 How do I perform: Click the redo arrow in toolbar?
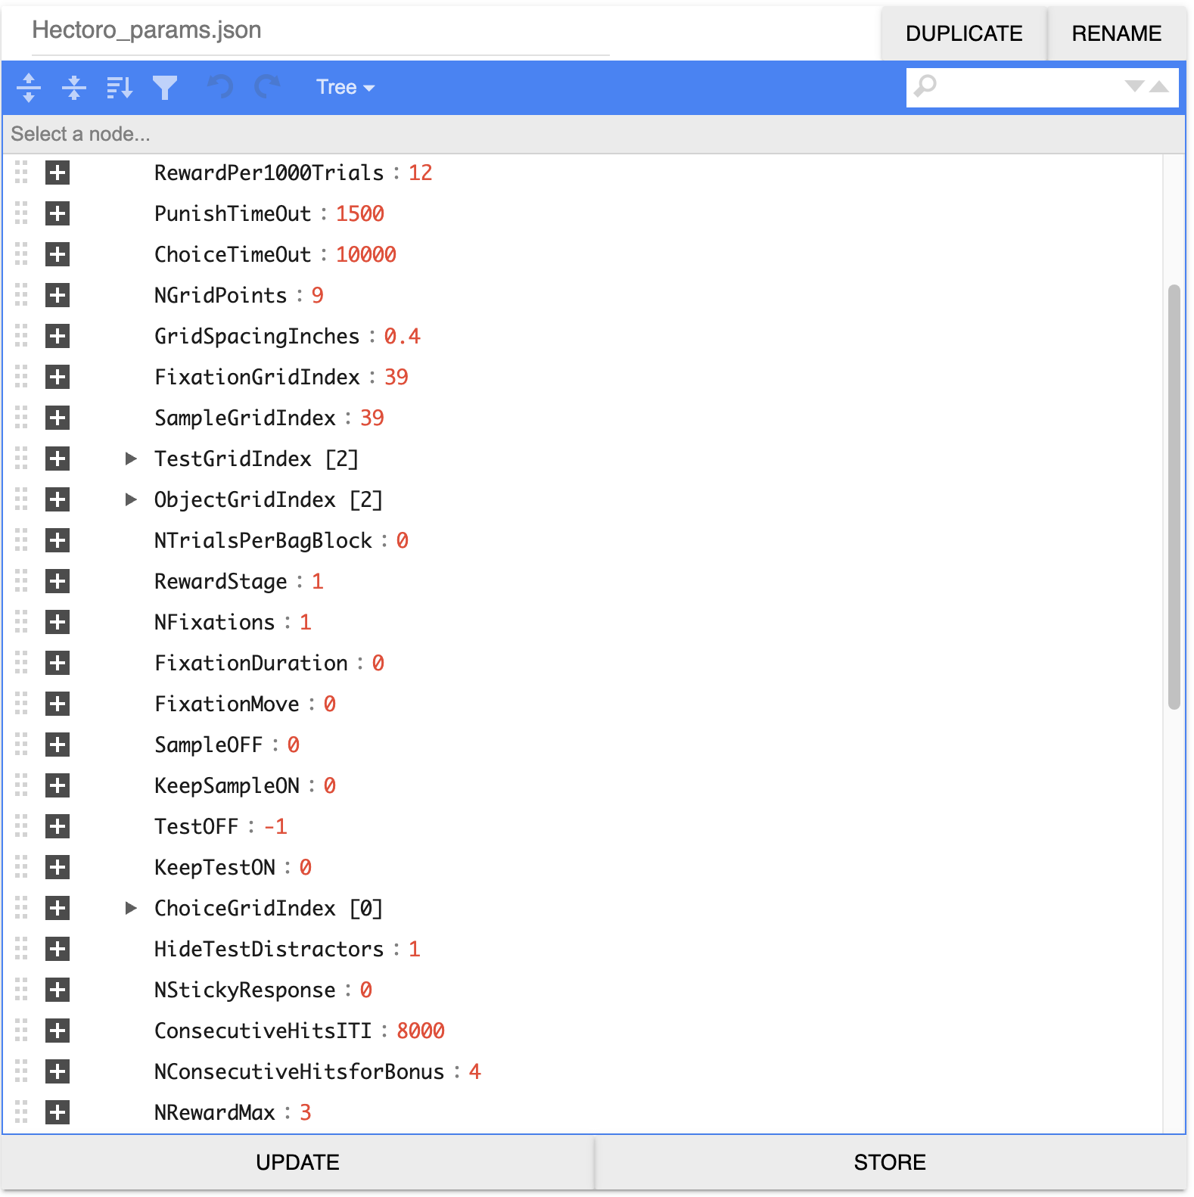tap(266, 88)
